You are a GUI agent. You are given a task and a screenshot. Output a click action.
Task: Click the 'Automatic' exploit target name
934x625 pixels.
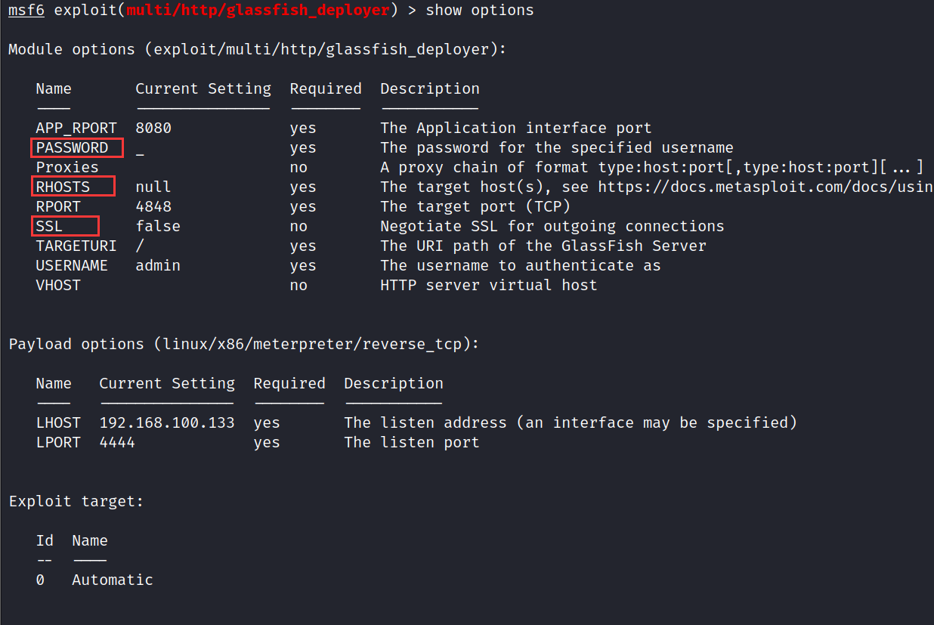click(x=113, y=580)
